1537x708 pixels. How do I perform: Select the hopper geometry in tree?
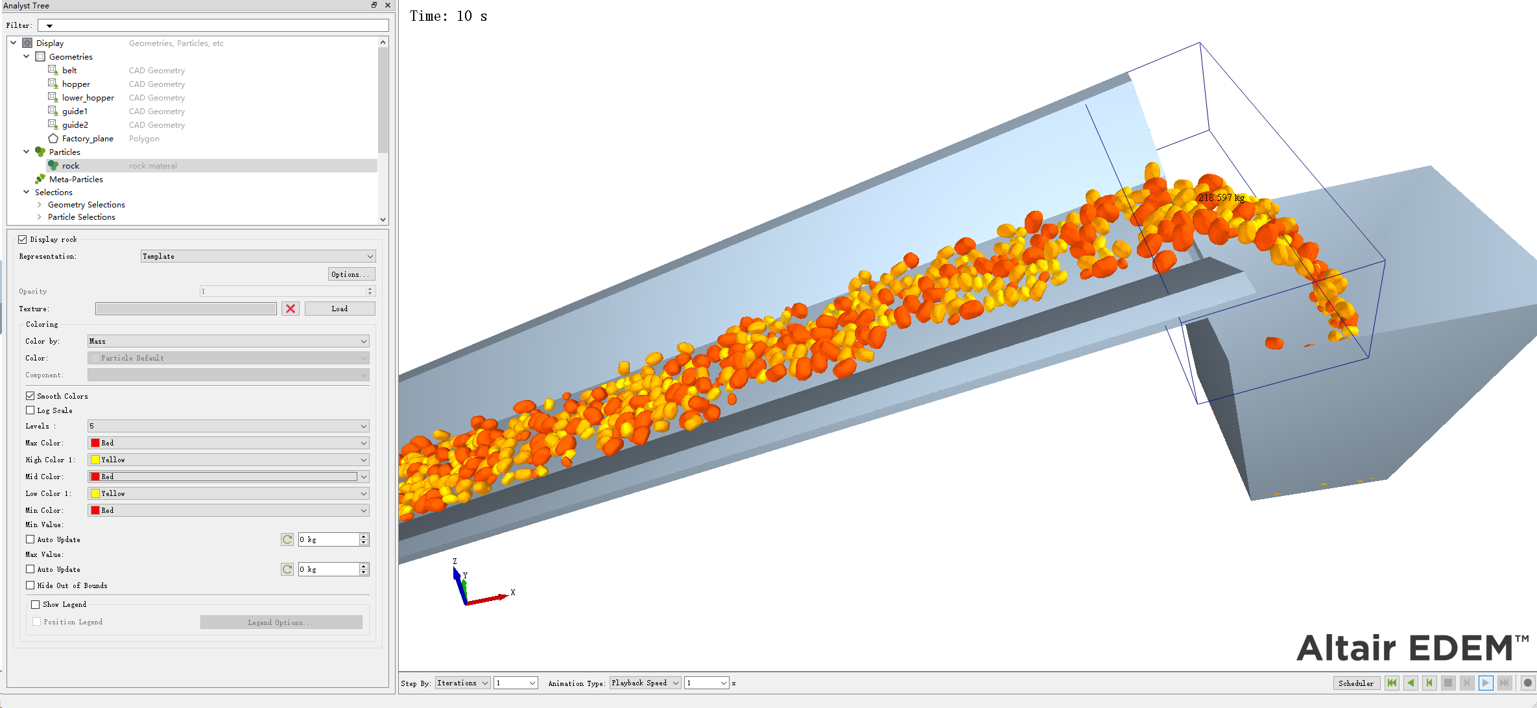point(76,84)
